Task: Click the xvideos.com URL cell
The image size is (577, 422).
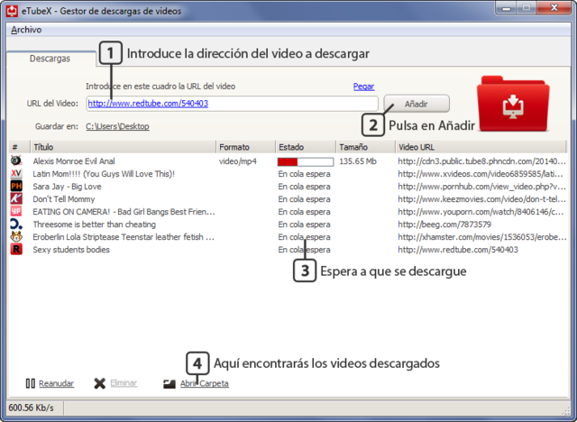Action: coord(481,174)
